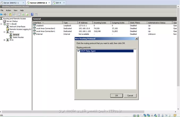Close the SKY-4 tab
Screen dimensions: 180x117
(x=64, y=3)
